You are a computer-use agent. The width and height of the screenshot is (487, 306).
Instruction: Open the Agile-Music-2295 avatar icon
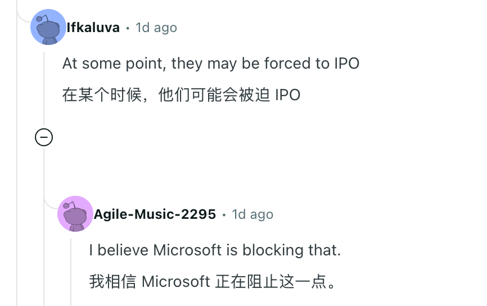75,214
